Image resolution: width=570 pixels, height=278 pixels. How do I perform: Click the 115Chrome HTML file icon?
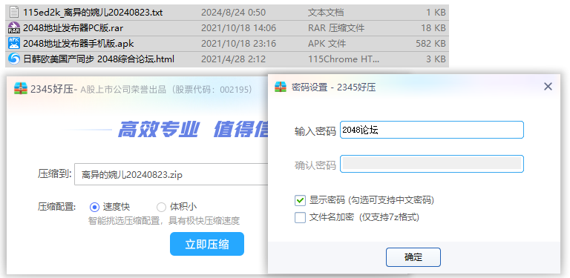point(14,59)
